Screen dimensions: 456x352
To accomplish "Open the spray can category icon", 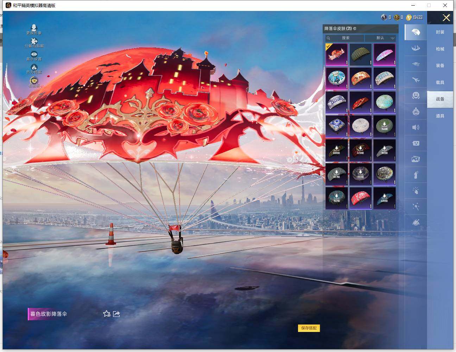I will (416, 175).
